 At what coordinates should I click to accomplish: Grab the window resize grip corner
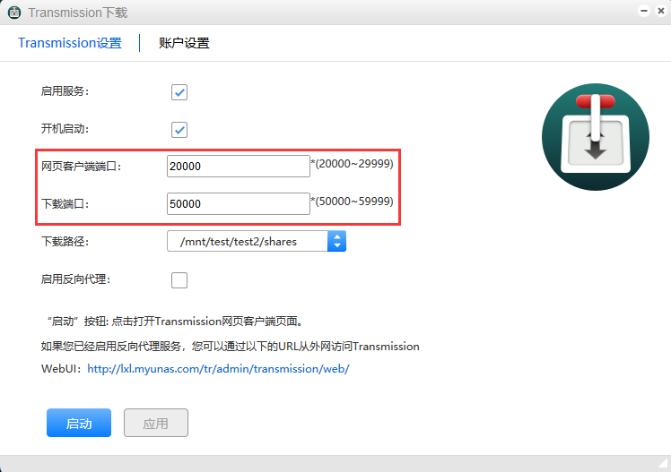tap(664, 463)
